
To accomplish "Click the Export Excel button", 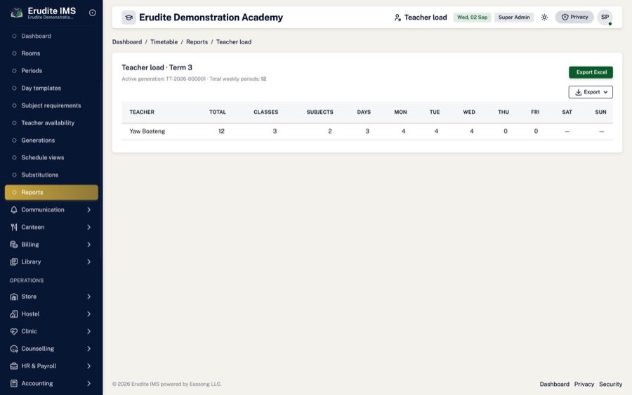I will [591, 72].
